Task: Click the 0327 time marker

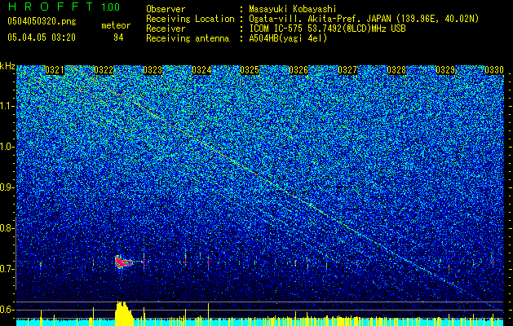Action: tap(347, 70)
